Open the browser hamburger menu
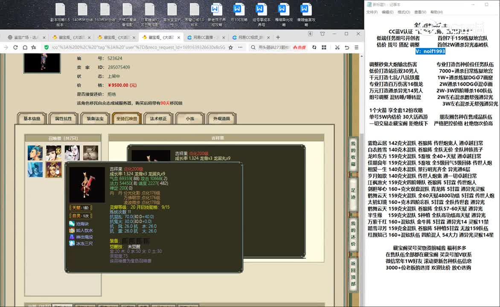Image resolution: width=500 pixels, height=307 pixels. (x=357, y=47)
